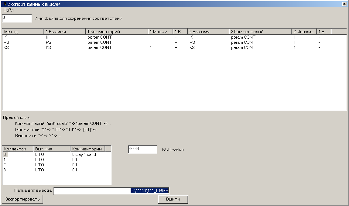Open the Файл menu

click(x=9, y=10)
